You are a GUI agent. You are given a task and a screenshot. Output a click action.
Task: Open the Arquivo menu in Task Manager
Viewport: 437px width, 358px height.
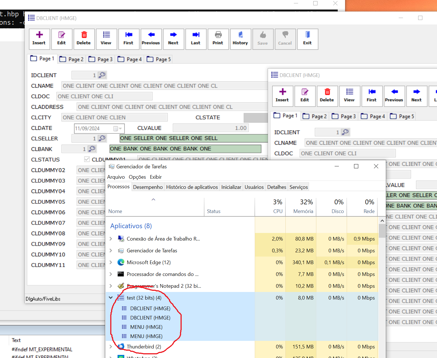click(x=116, y=177)
